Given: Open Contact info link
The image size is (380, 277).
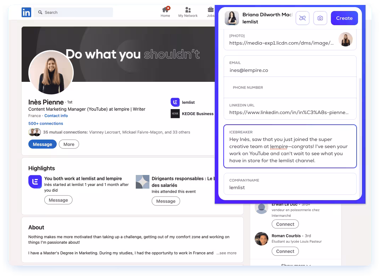Looking at the screenshot, I should click(56, 116).
